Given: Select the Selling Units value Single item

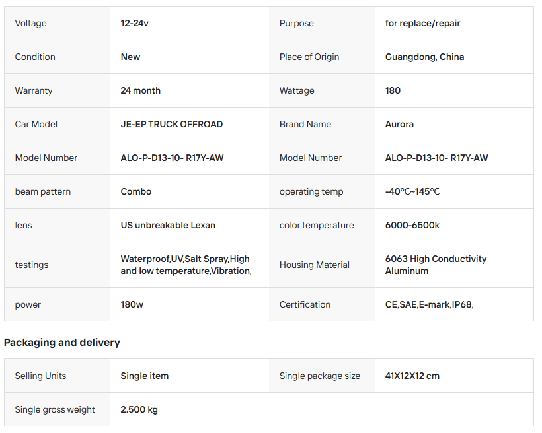Looking at the screenshot, I should pos(145,376).
